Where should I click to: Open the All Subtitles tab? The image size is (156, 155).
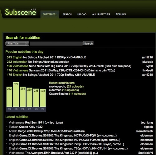[101, 14]
